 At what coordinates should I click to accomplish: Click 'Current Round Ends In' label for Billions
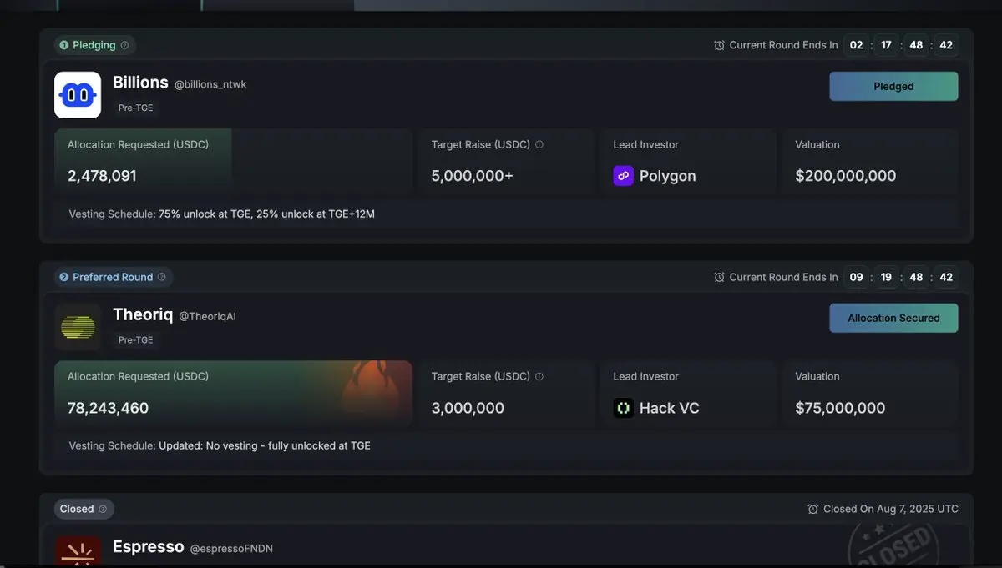tap(783, 45)
